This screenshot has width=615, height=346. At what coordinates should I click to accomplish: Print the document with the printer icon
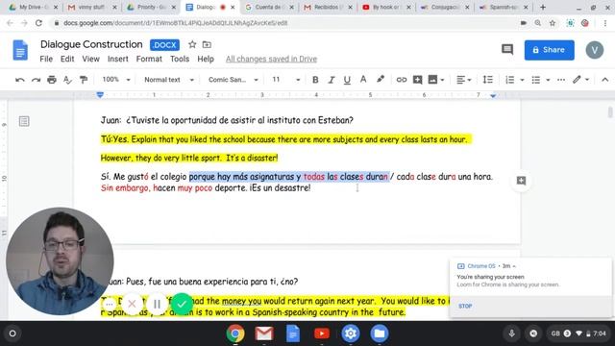click(x=52, y=80)
